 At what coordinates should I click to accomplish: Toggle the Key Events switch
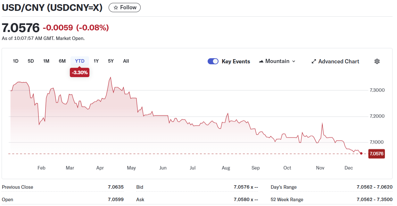click(213, 61)
